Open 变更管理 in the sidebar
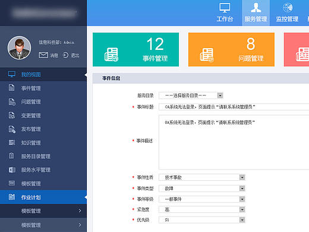The image size is (309, 232). [43, 115]
